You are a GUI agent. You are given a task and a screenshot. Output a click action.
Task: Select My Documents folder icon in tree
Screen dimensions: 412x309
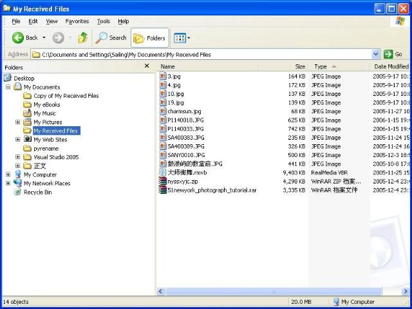tap(17, 86)
